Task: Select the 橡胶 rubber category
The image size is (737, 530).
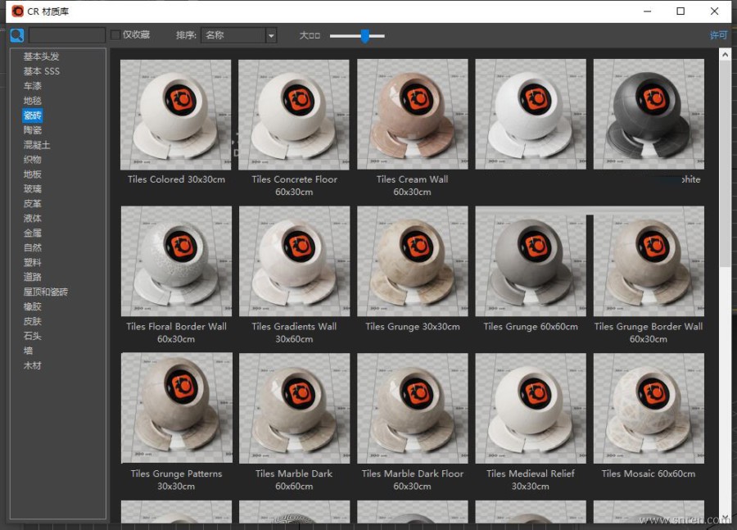Action: (33, 306)
